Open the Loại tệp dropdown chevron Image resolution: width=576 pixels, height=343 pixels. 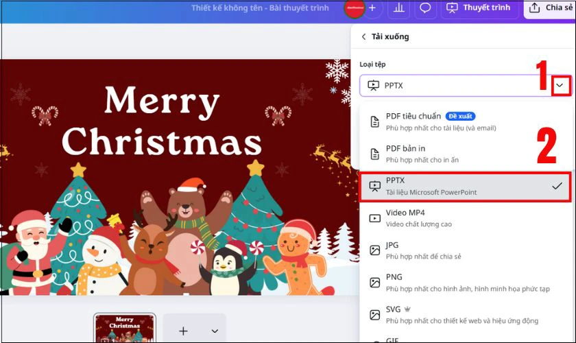(560, 86)
